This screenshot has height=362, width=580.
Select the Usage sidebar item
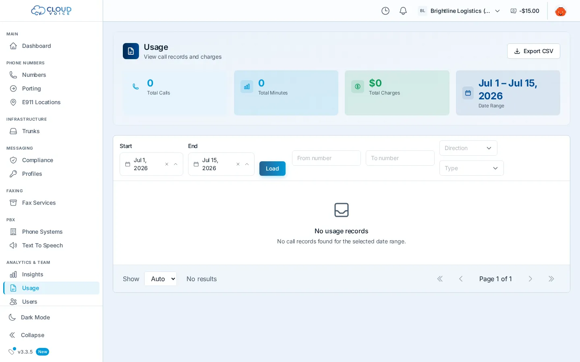(51, 288)
